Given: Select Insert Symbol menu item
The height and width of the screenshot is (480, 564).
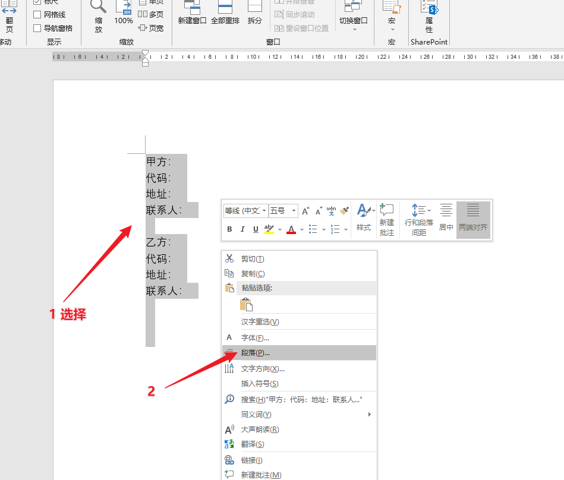Looking at the screenshot, I should pos(300,384).
